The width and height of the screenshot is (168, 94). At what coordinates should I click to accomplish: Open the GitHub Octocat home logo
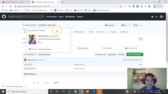tap(4, 17)
